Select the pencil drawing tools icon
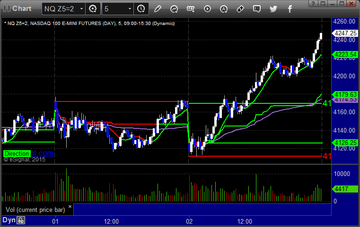The image size is (360, 227). (158, 9)
